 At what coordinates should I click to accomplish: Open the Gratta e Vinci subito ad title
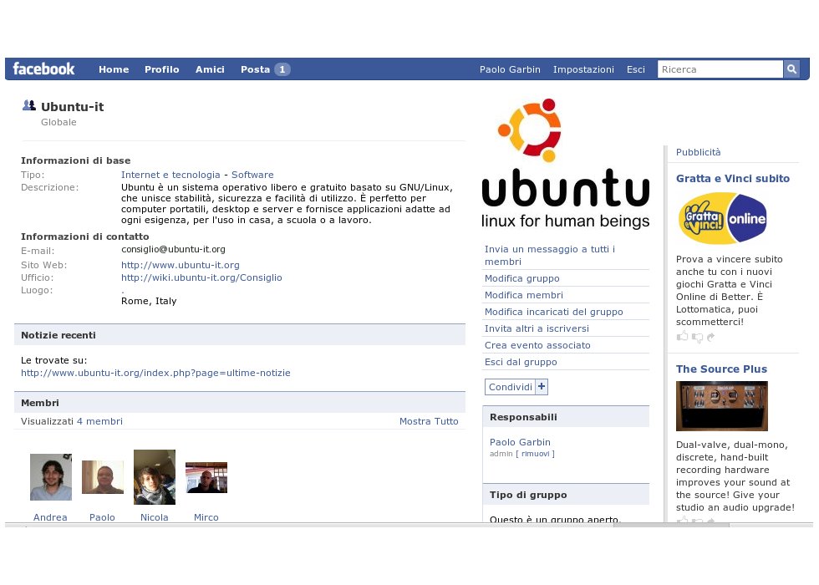(732, 178)
